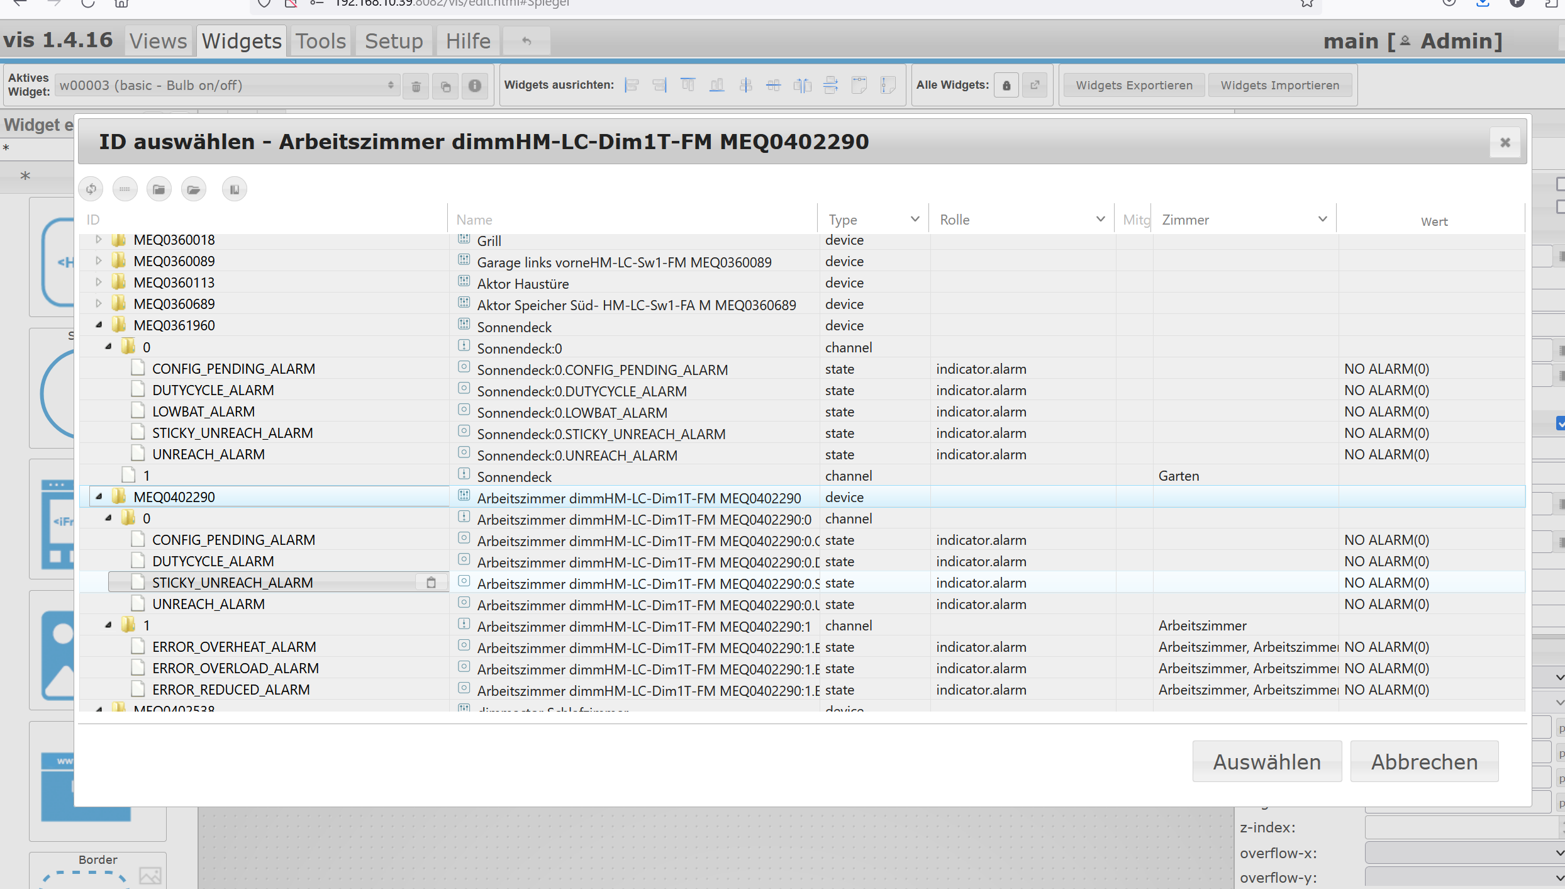Click the expand all folders icon
The width and height of the screenshot is (1565, 889).
(193, 189)
